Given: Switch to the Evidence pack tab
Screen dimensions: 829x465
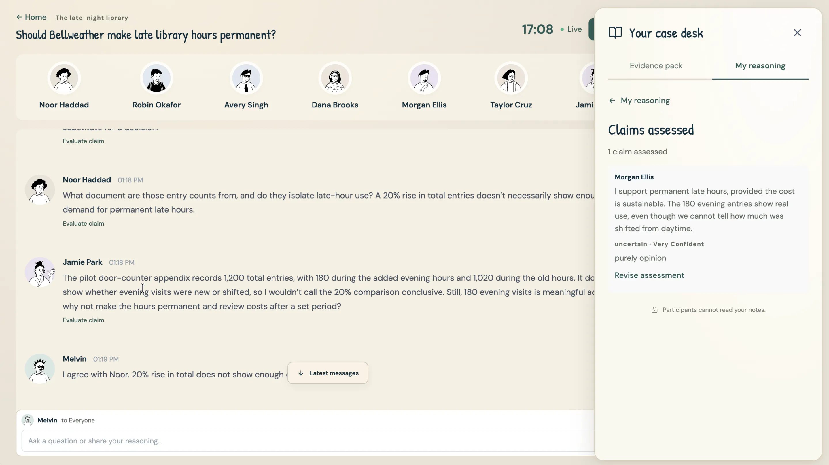Looking at the screenshot, I should coord(656,66).
